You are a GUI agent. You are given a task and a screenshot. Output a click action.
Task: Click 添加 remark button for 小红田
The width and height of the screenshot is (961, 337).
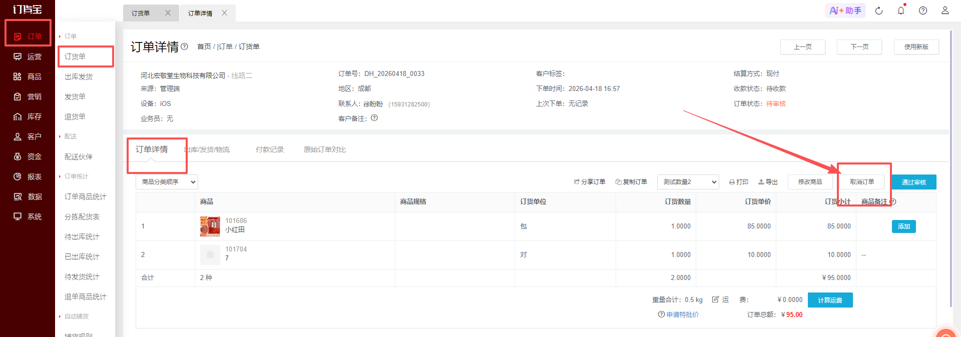(x=904, y=226)
